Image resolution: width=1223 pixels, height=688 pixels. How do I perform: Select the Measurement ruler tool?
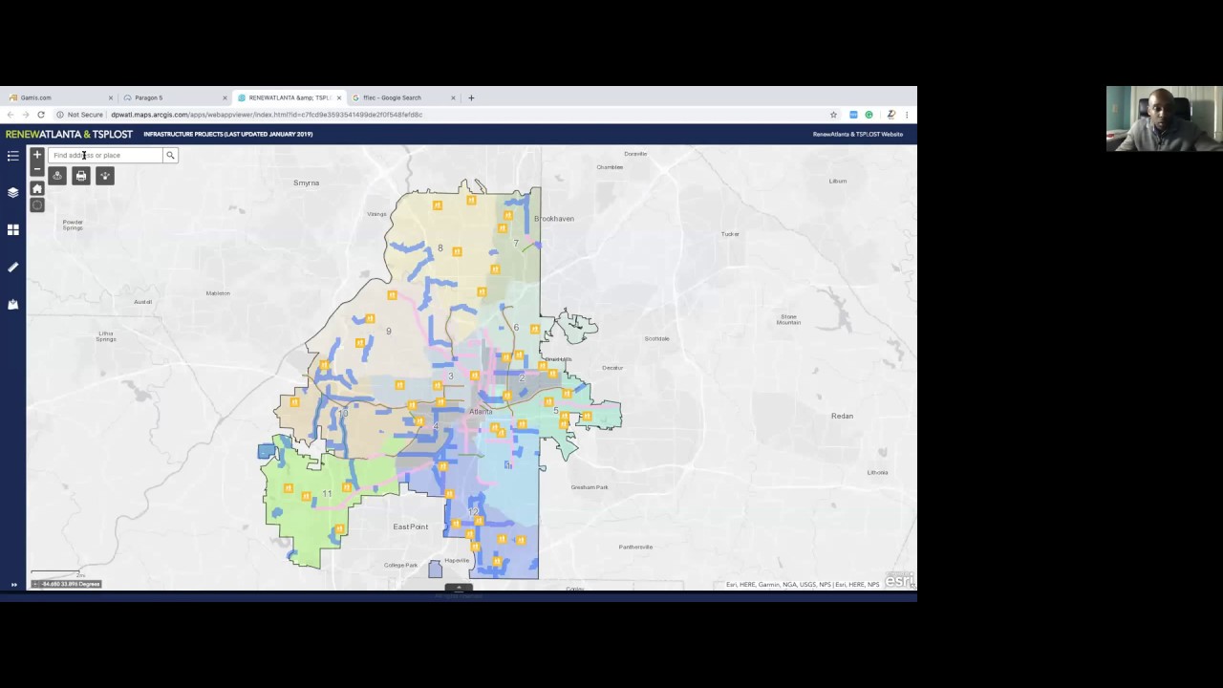point(12,268)
